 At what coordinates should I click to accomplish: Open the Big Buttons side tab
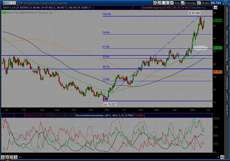(227, 55)
